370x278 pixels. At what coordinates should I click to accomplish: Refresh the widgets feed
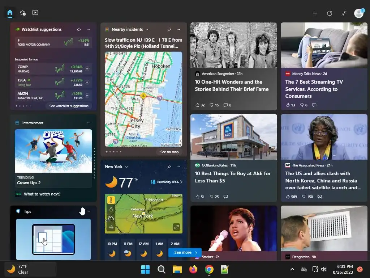click(x=330, y=13)
